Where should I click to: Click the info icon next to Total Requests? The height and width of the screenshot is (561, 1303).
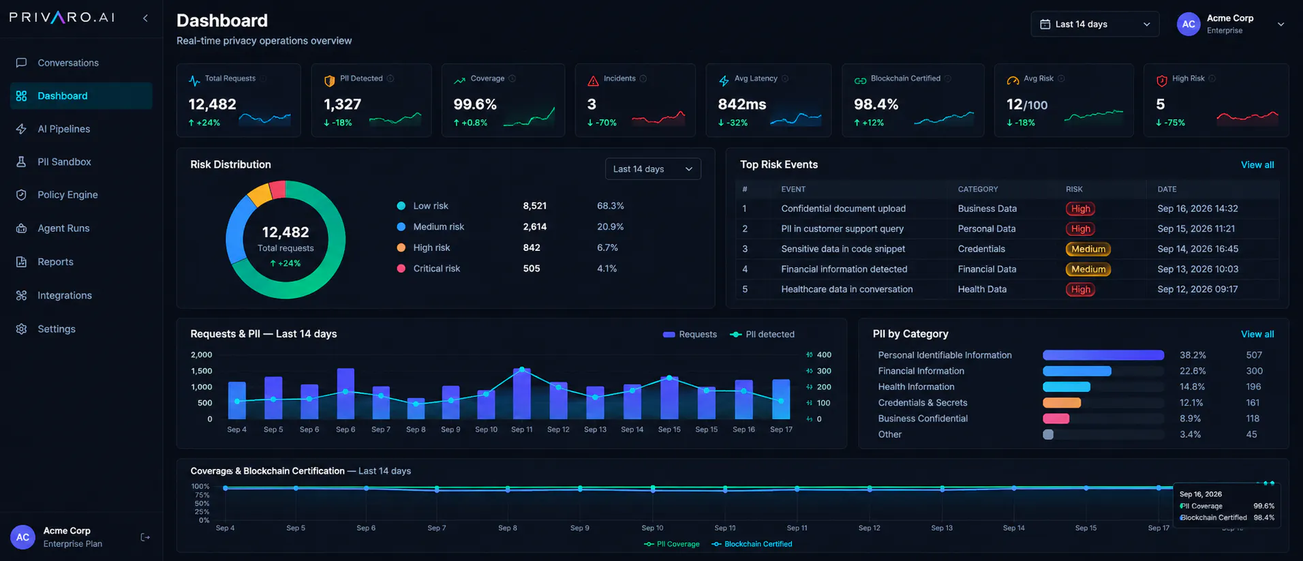coord(263,78)
